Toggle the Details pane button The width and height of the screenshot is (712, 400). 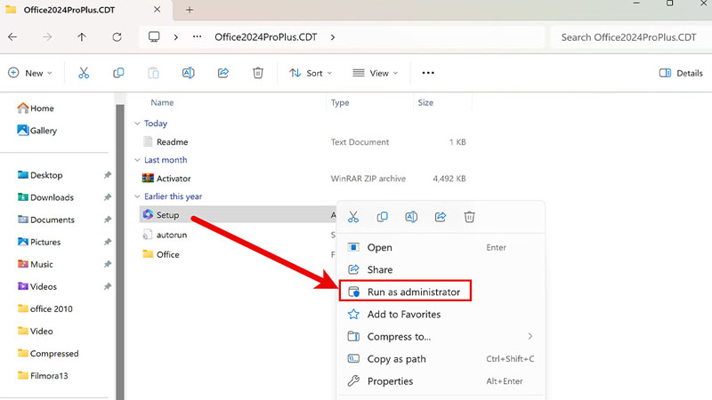[x=681, y=73]
